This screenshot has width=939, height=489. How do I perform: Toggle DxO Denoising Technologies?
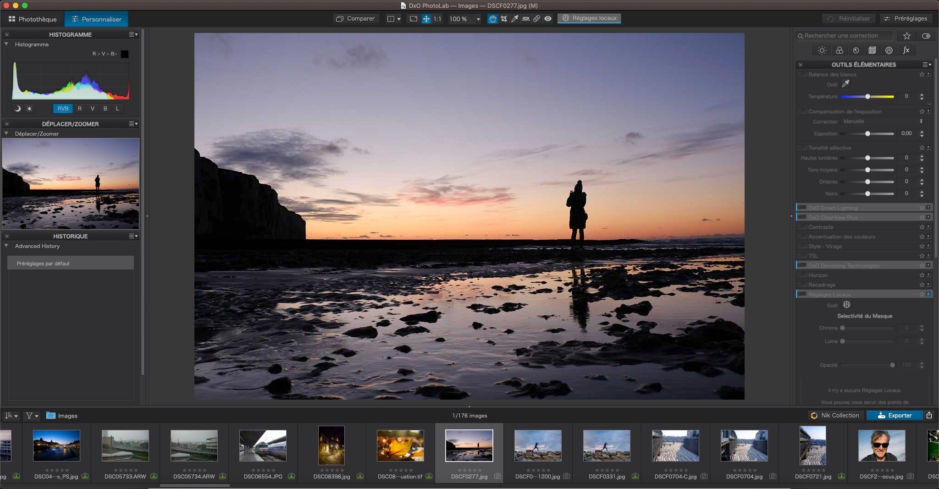(x=802, y=265)
